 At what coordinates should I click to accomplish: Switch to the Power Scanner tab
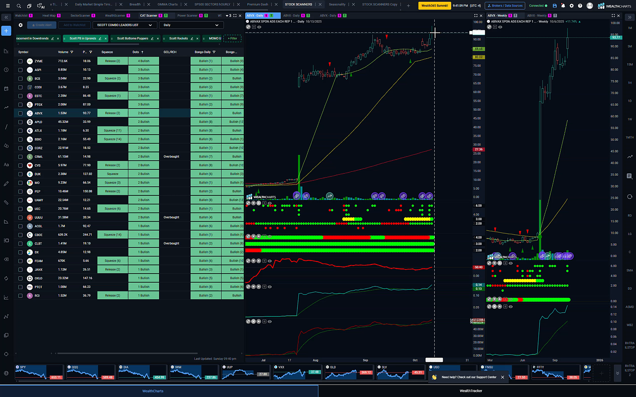187,16
